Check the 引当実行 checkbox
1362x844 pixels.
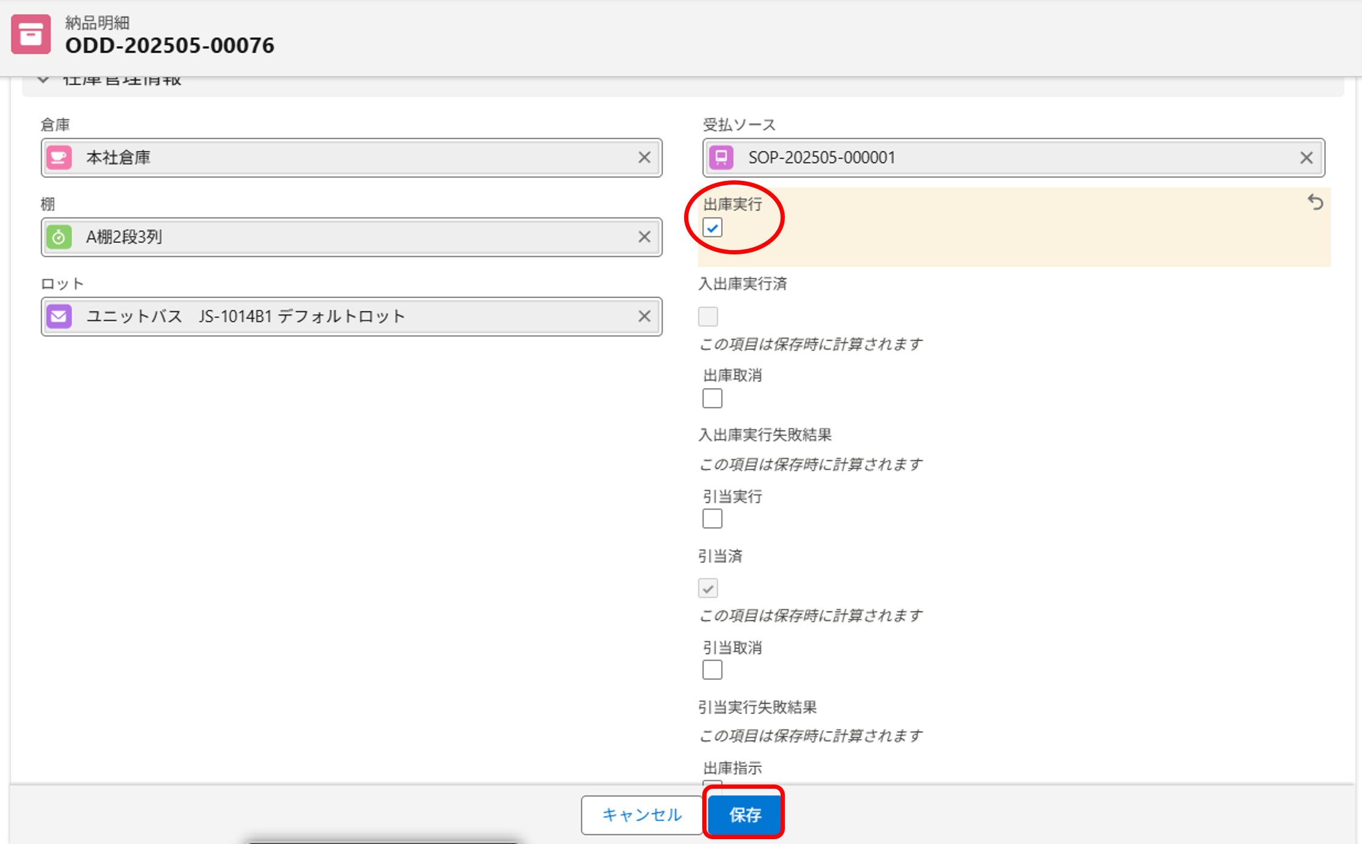[713, 519]
